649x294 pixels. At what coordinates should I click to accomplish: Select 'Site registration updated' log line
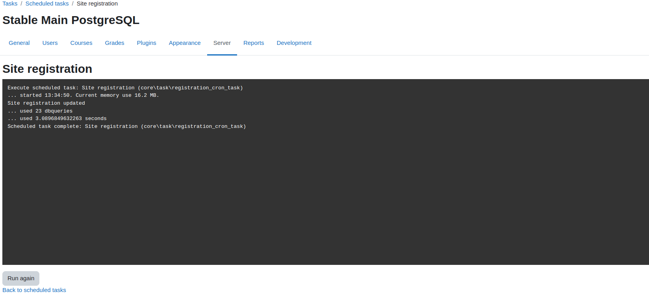pyautogui.click(x=46, y=103)
